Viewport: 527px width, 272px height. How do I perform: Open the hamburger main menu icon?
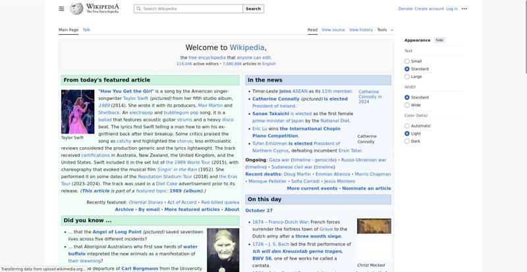(61, 9)
